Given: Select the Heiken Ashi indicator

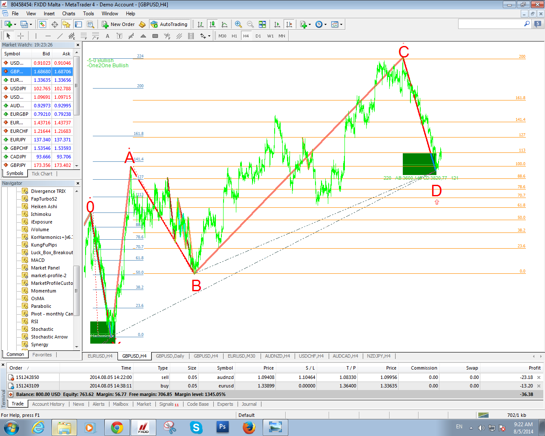Looking at the screenshot, I should click(x=44, y=207).
